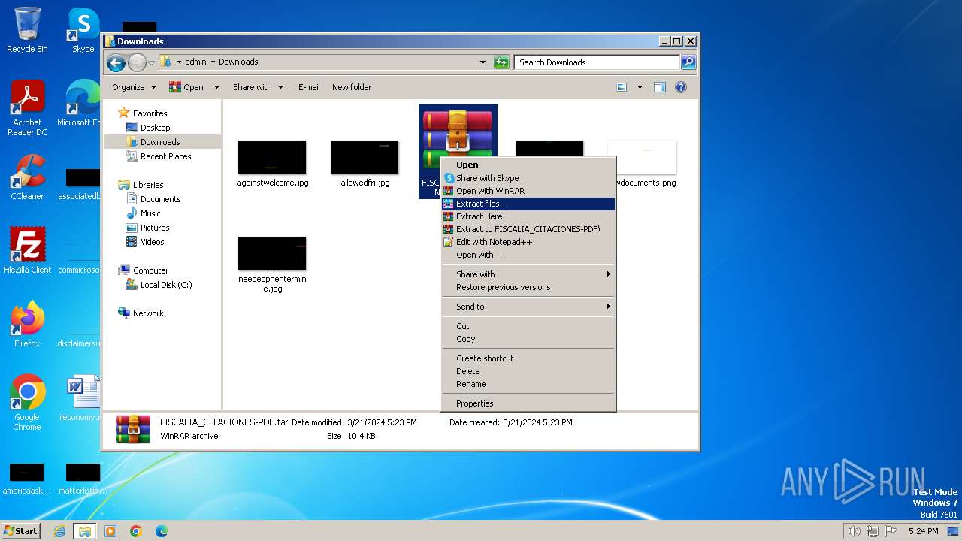Show the preview pane icon
The width and height of the screenshot is (962, 541).
[x=660, y=87]
